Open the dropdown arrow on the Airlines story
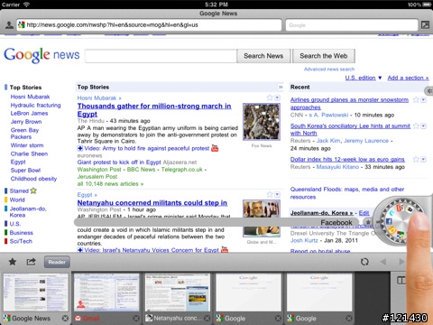The height and width of the screenshot is (325, 433). [423, 100]
